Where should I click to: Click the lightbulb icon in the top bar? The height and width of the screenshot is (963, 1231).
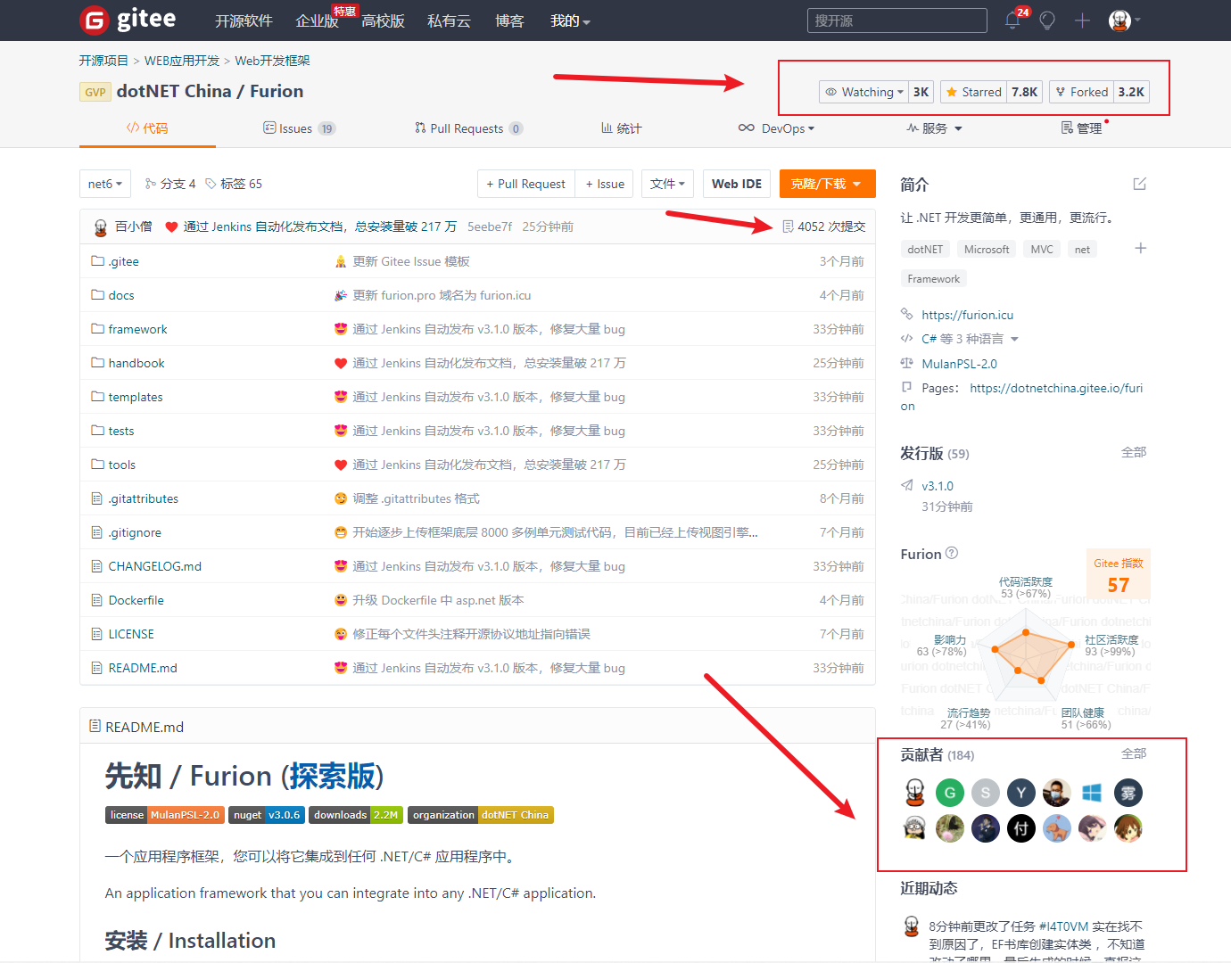[1047, 20]
